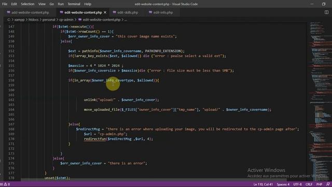Switch to edit-info.php tab
This screenshot has height=187, width=332.
click(163, 12)
